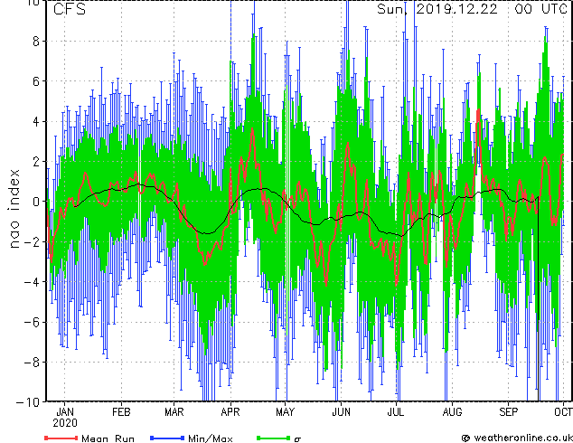Select the FEB axis label
This screenshot has width=573, height=443.
(121, 412)
